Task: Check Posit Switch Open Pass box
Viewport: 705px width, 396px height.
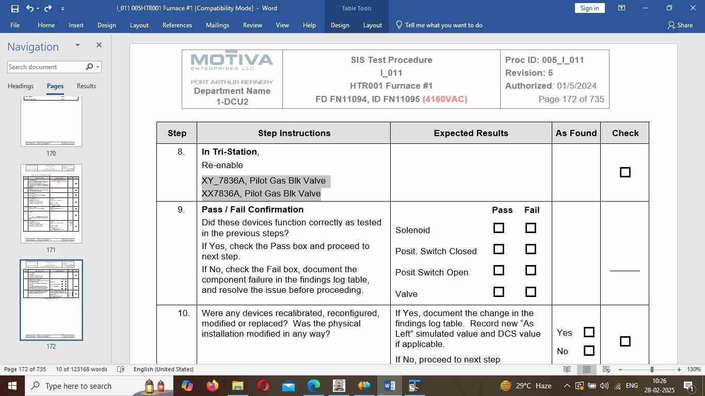Action: tap(499, 270)
